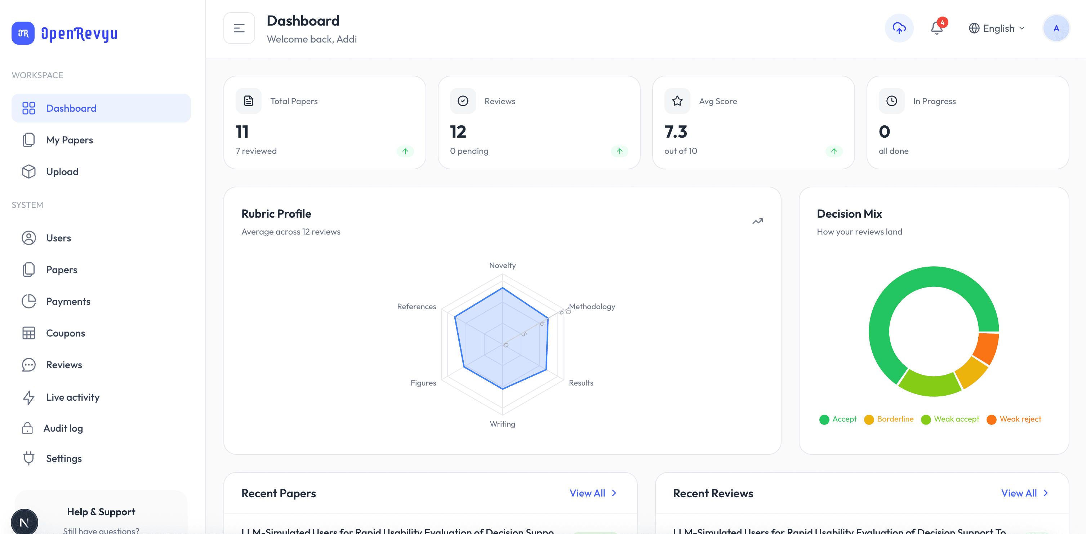Open Payments in sidebar
Screen dimensions: 1086x534
(x=101, y=301)
